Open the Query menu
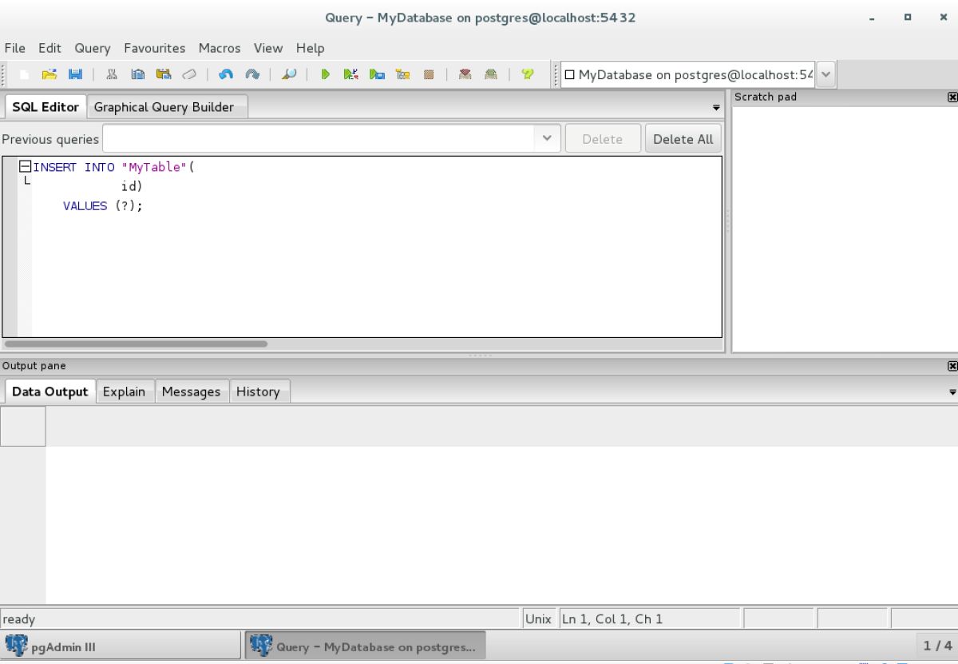The image size is (958, 664). pyautogui.click(x=93, y=48)
